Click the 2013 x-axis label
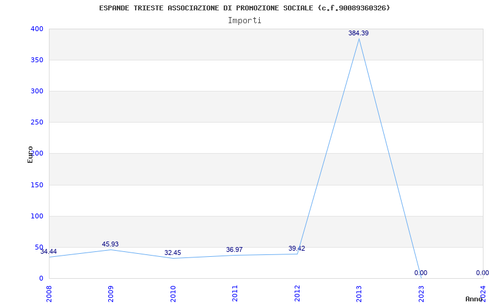This screenshot has height=305, width=489. pos(359,293)
